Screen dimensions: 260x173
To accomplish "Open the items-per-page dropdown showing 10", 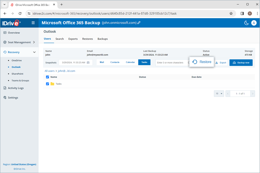I will point(219,93).
